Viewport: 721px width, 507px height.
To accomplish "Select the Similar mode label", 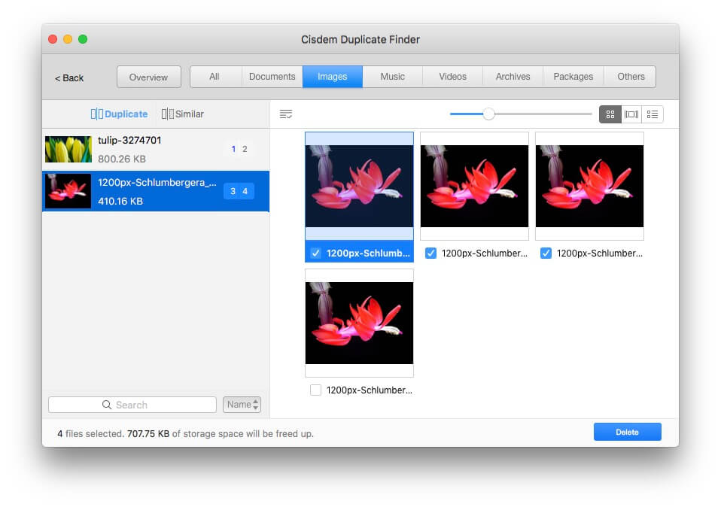I will tap(190, 114).
